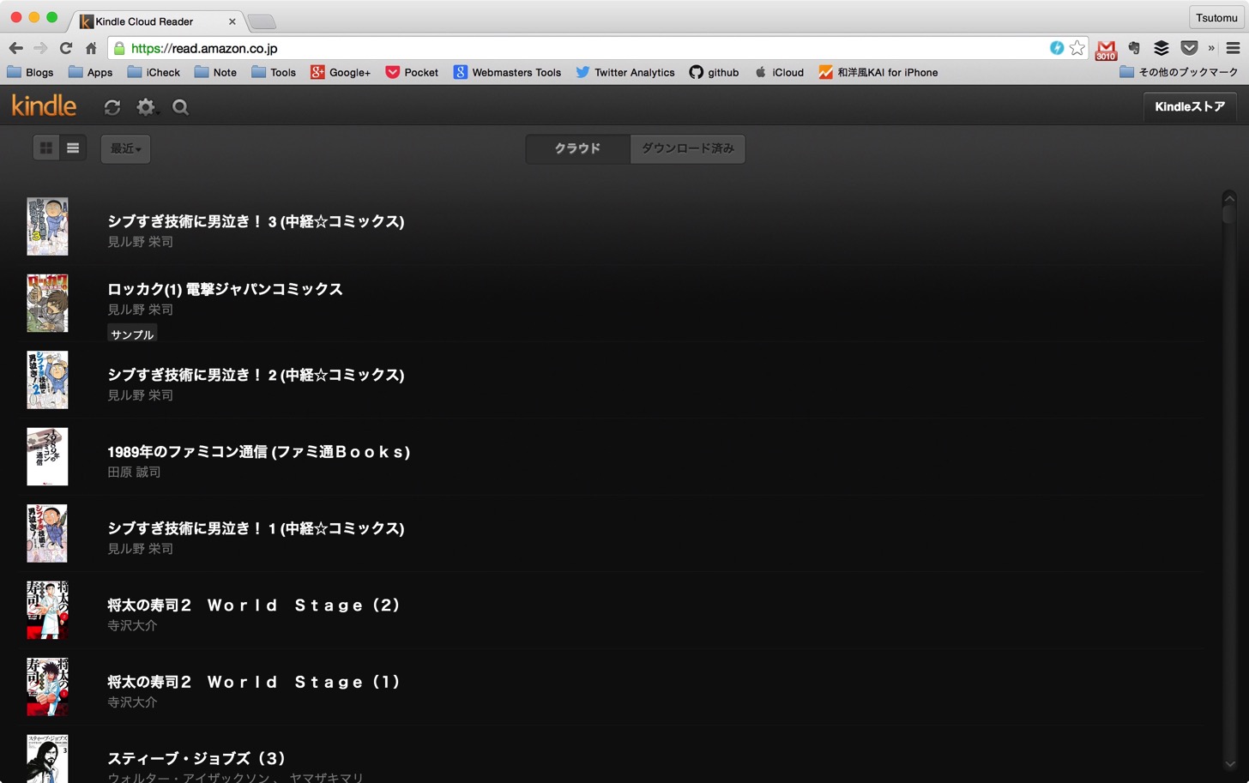Show hidden extensions overflow chevron
This screenshot has width=1249, height=783.
pos(1211,48)
